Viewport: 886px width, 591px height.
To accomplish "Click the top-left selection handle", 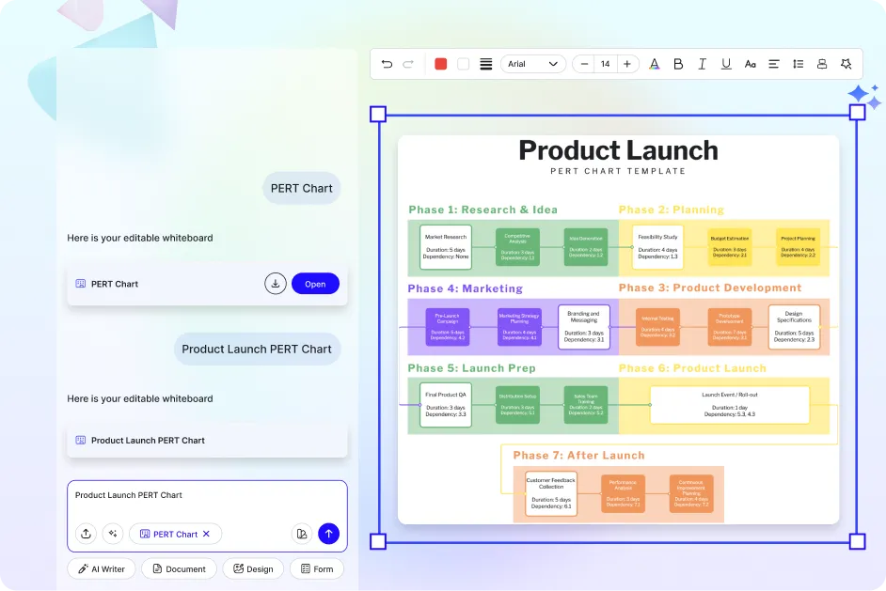I will 378,115.
